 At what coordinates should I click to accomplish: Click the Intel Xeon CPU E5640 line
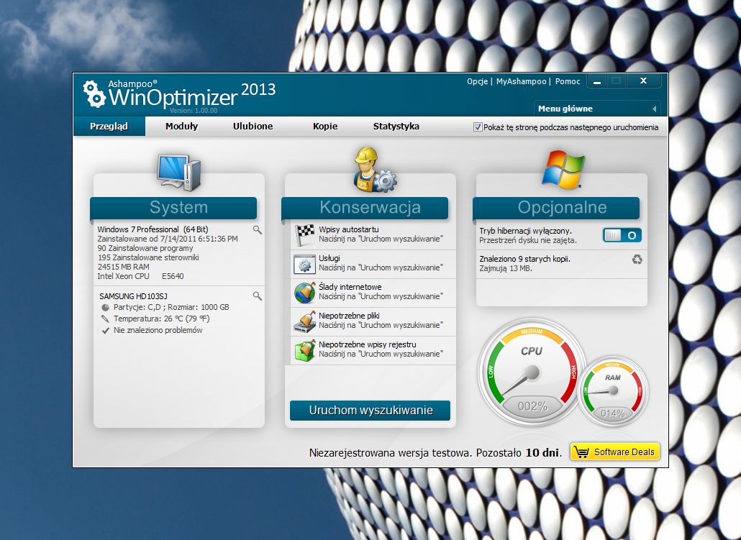click(x=141, y=276)
